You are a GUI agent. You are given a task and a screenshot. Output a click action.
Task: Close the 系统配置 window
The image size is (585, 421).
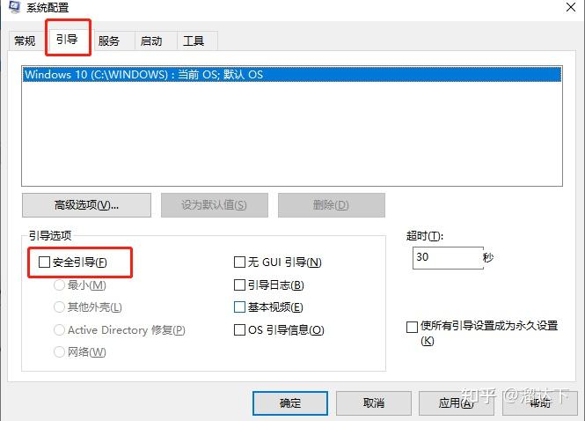(570, 7)
